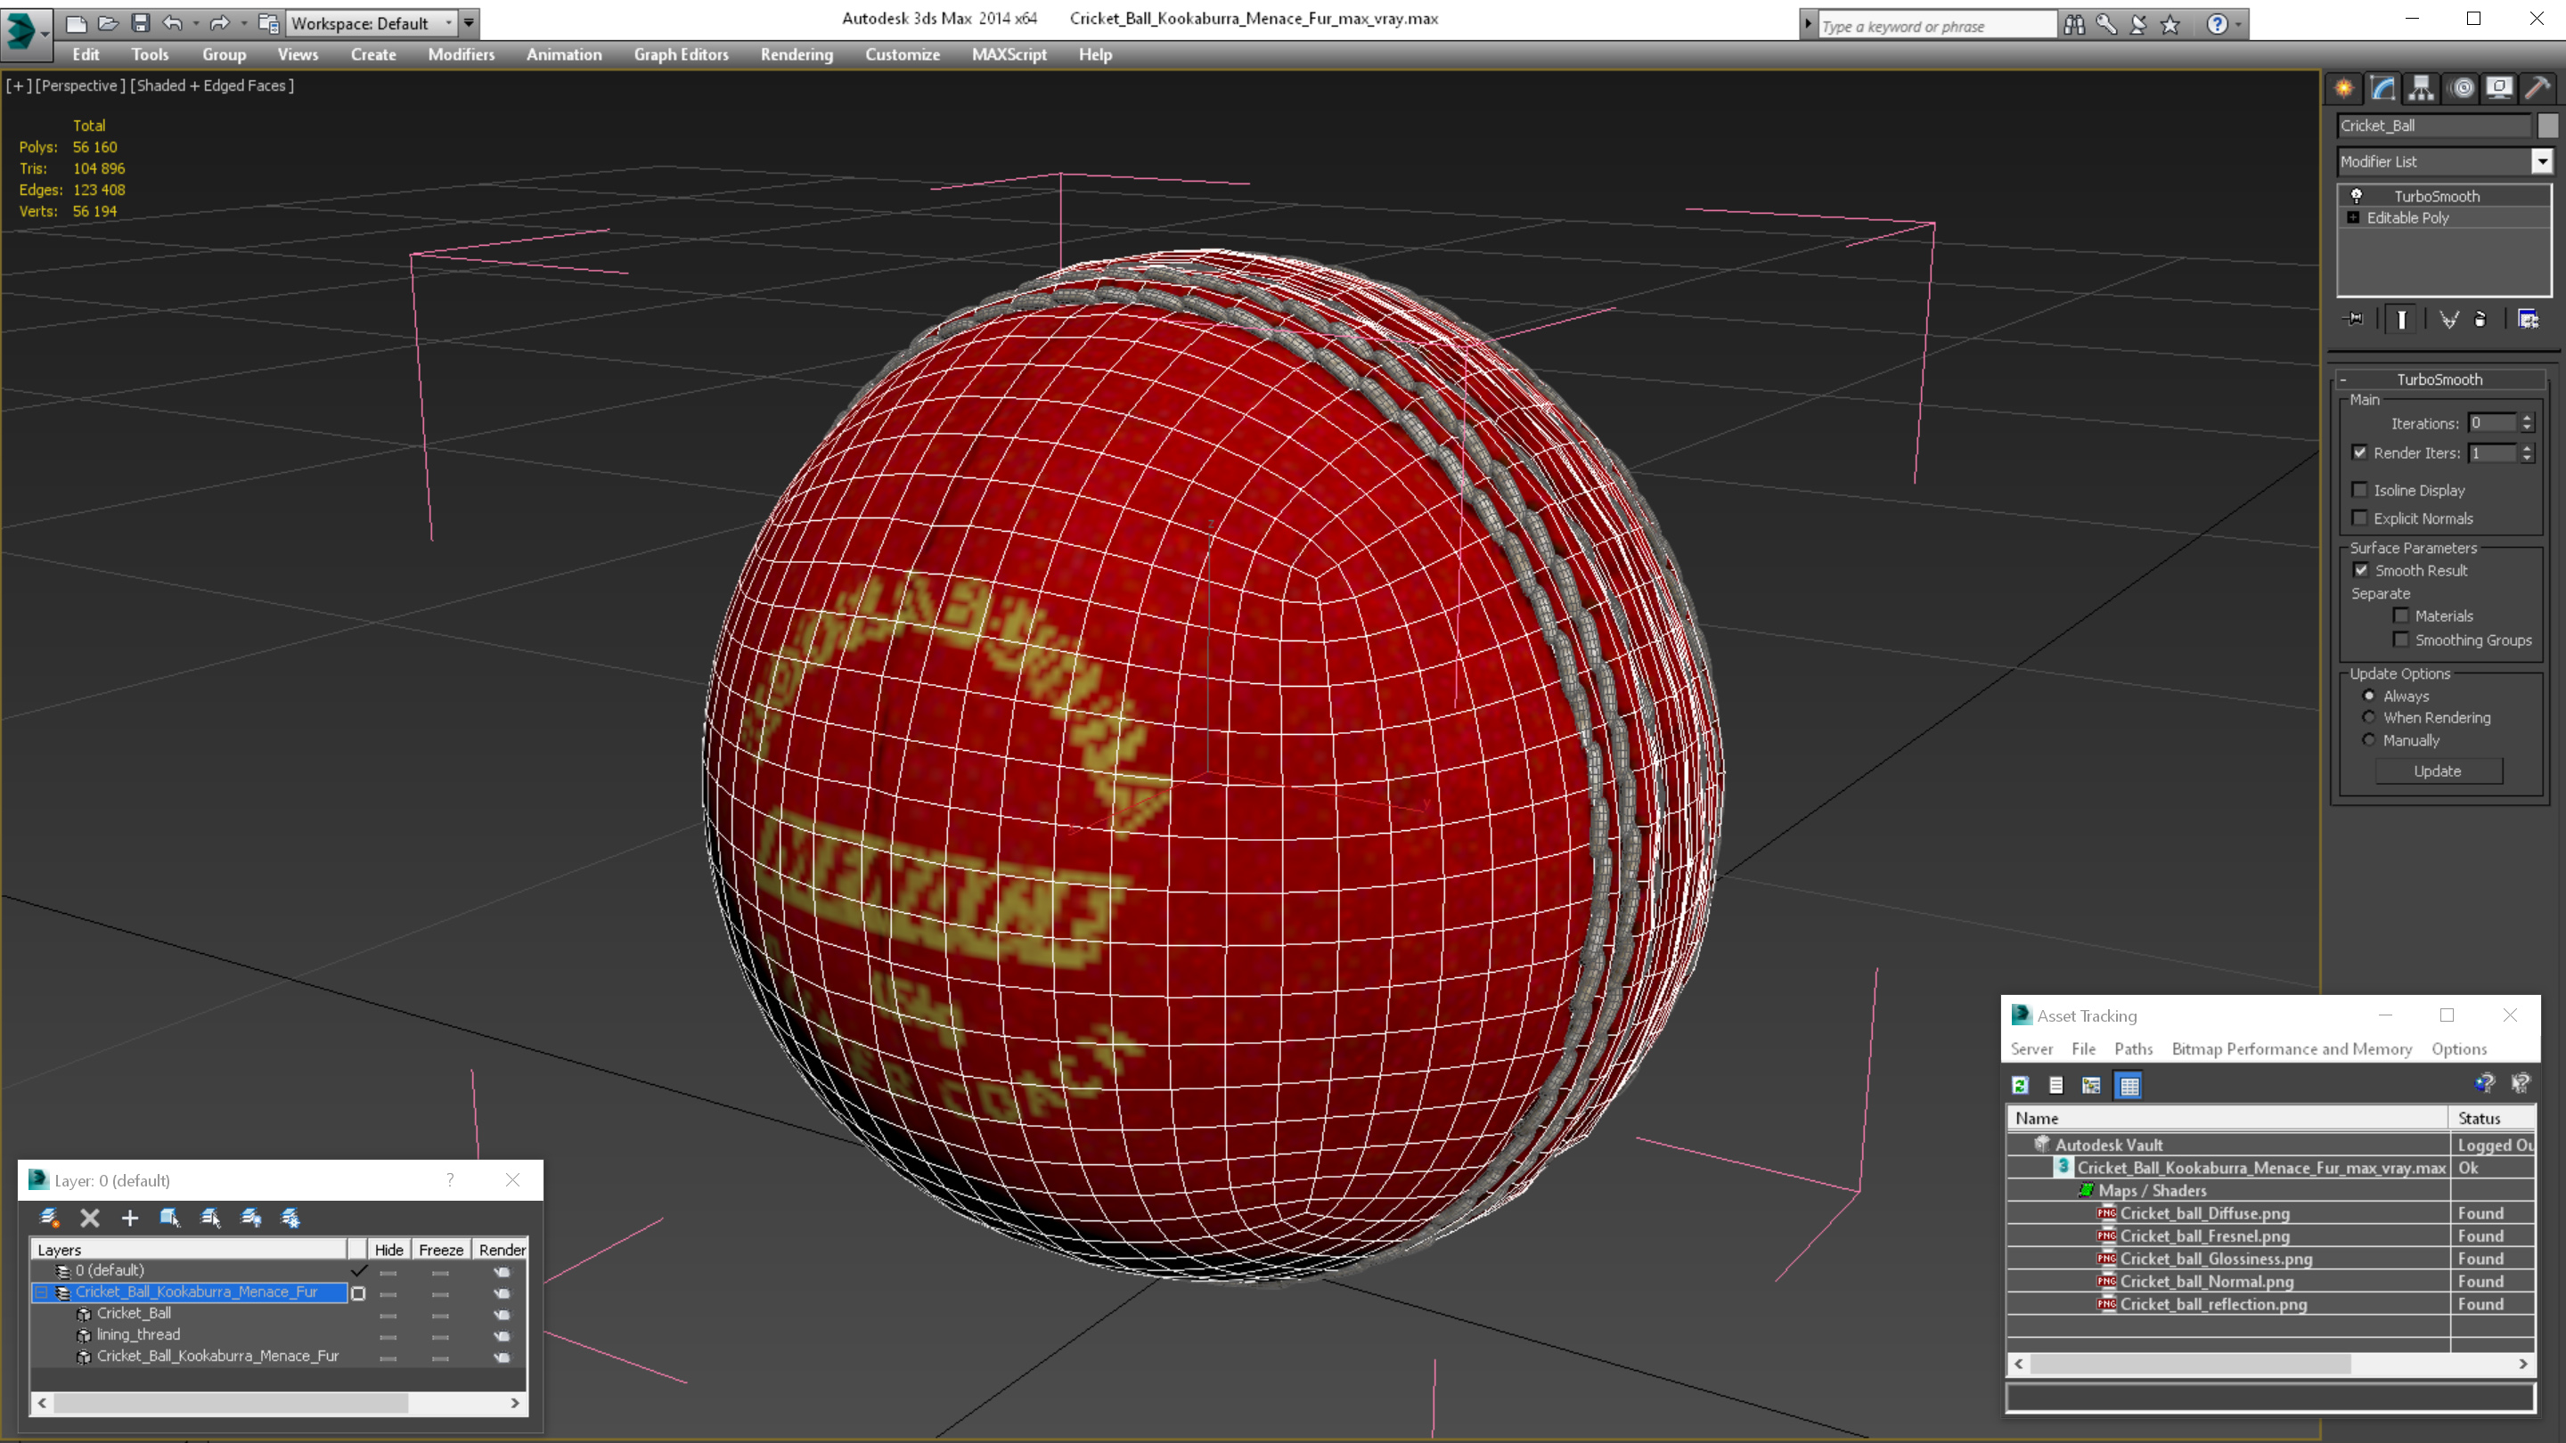Open the Workspace Default dropdown
The image size is (2566, 1443).
click(372, 23)
